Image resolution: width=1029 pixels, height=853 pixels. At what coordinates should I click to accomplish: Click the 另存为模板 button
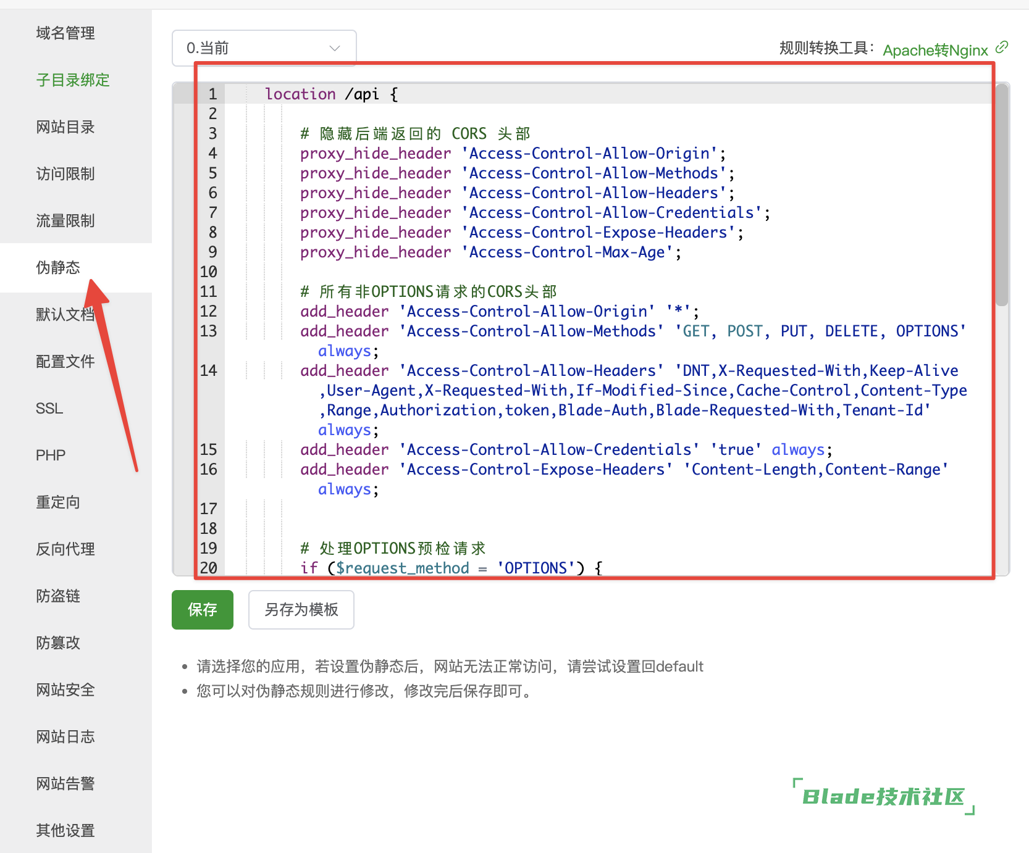click(x=301, y=610)
